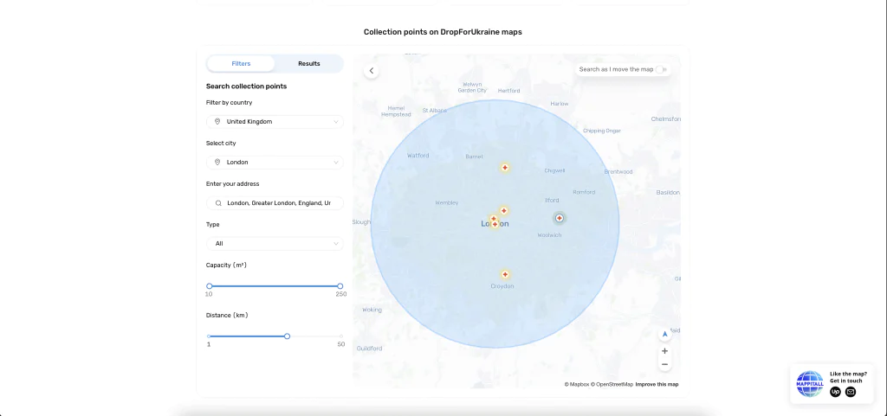This screenshot has height=416, width=887.
Task: Open the United Kingdom country dropdown
Action: tap(275, 121)
